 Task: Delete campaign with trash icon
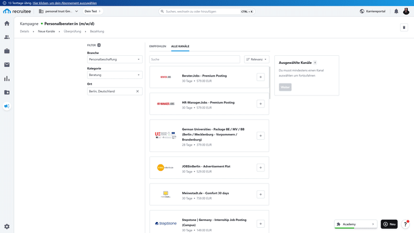point(404,28)
